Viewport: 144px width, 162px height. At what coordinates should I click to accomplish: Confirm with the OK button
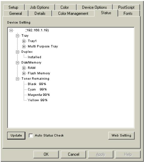[x=46, y=154]
